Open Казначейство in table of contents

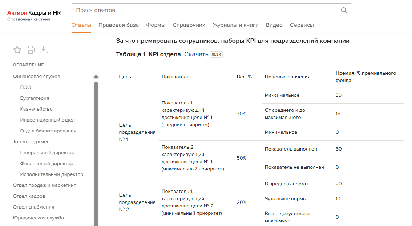pyautogui.click(x=36, y=109)
